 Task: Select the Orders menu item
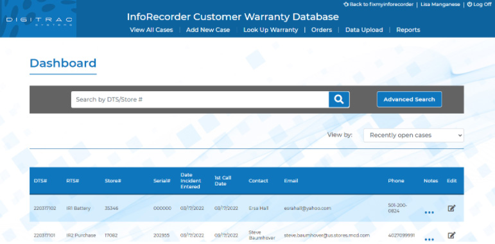pyautogui.click(x=322, y=30)
